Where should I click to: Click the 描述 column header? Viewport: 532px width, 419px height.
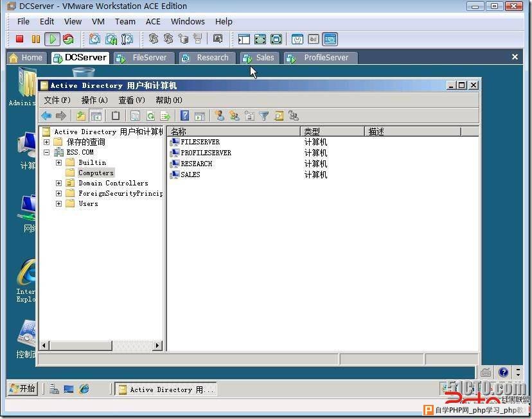click(x=412, y=132)
